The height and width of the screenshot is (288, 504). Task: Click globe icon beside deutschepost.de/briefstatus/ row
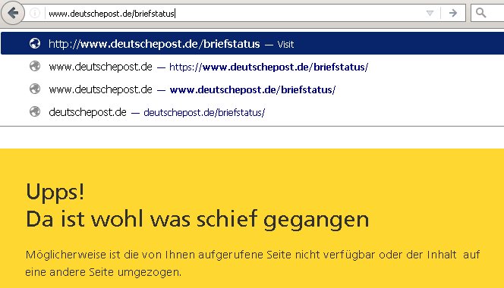(x=35, y=111)
